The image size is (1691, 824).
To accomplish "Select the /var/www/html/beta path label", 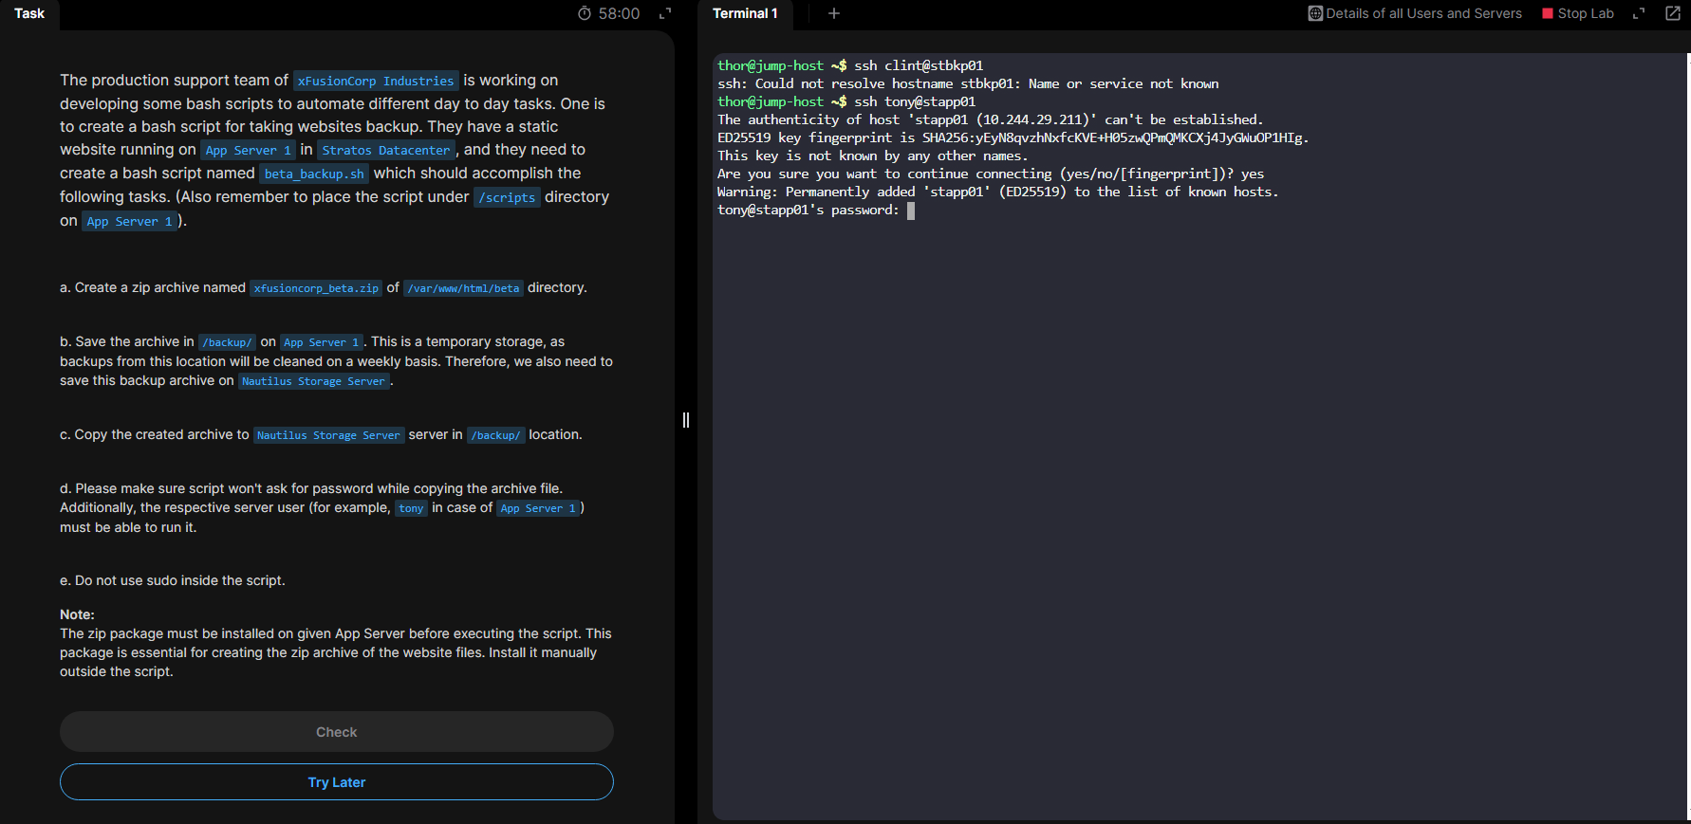I will point(463,288).
